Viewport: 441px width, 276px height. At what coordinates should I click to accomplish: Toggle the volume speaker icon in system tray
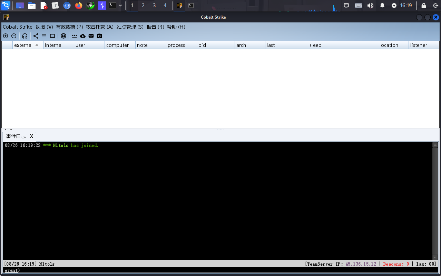click(370, 6)
